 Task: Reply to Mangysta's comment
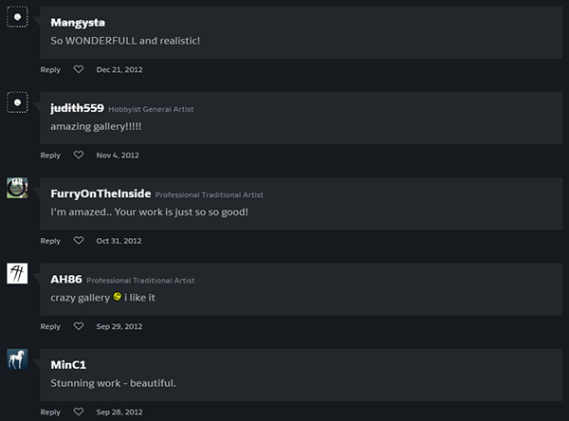(50, 69)
